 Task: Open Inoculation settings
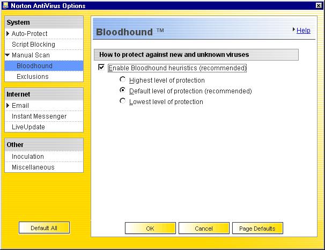pyautogui.click(x=28, y=157)
